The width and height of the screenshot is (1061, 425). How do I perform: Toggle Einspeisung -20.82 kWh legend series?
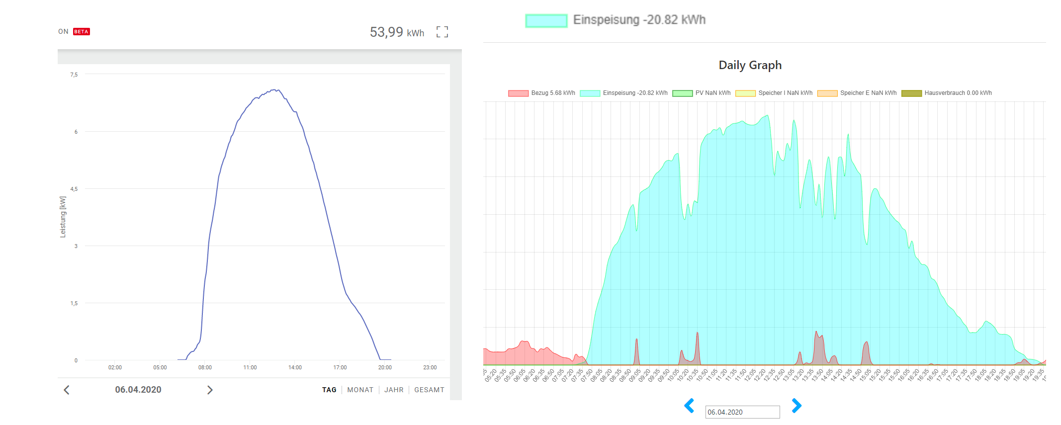[623, 93]
